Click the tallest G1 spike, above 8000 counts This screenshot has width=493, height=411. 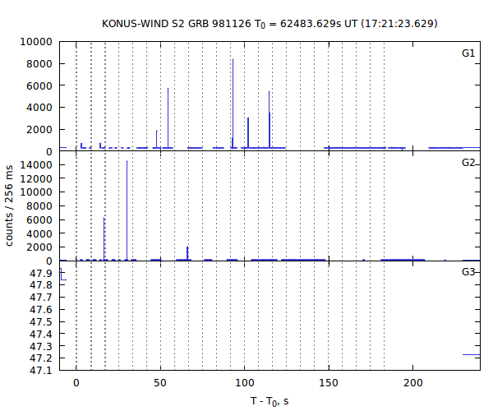[x=233, y=103]
